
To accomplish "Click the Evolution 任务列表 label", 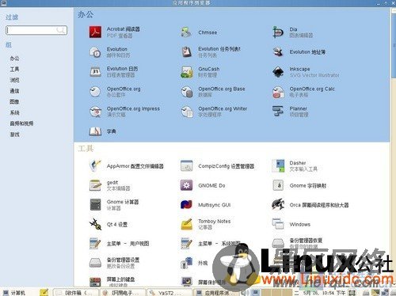I will (x=219, y=49).
